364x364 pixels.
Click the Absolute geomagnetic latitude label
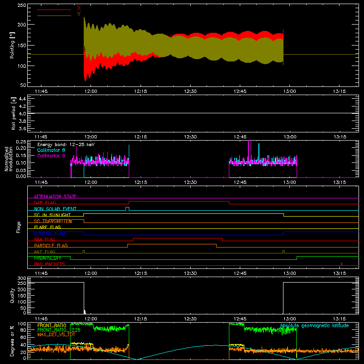(x=314, y=326)
